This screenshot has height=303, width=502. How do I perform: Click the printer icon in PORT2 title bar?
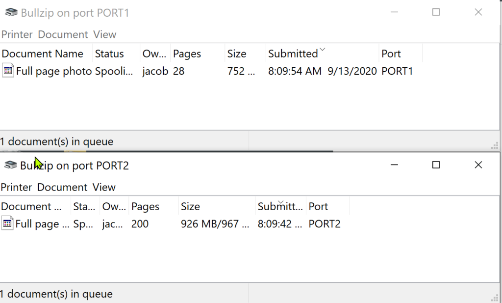pos(11,165)
